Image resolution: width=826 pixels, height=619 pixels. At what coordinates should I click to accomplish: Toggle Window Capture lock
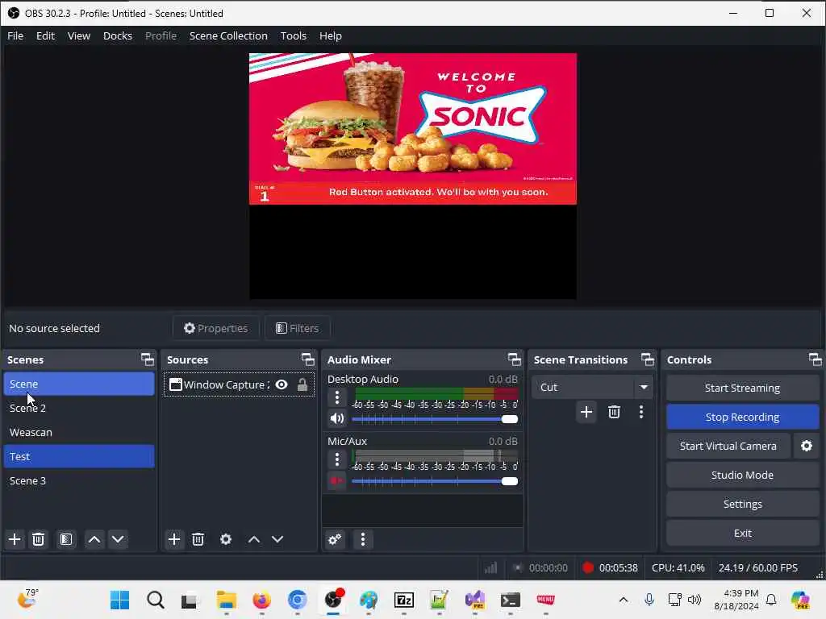(302, 384)
